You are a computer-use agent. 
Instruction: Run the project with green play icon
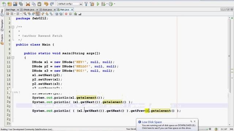[x=98, y=4]
